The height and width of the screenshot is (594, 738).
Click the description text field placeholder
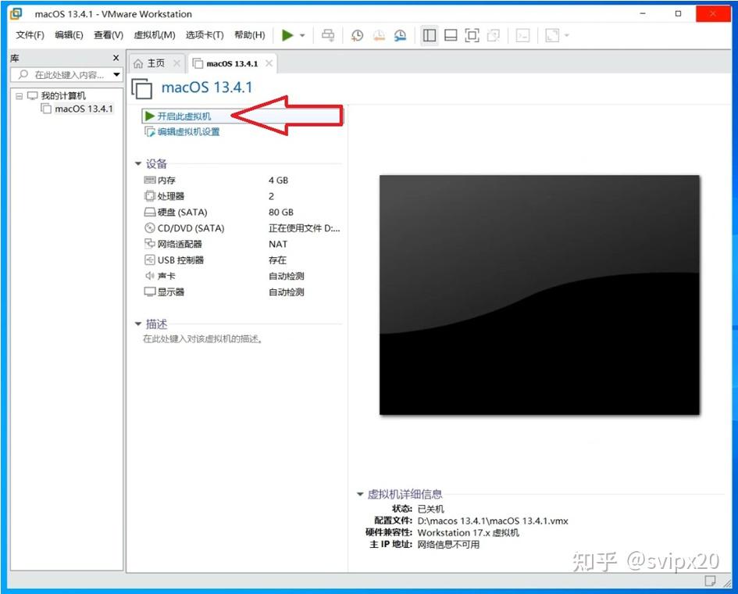click(x=202, y=339)
